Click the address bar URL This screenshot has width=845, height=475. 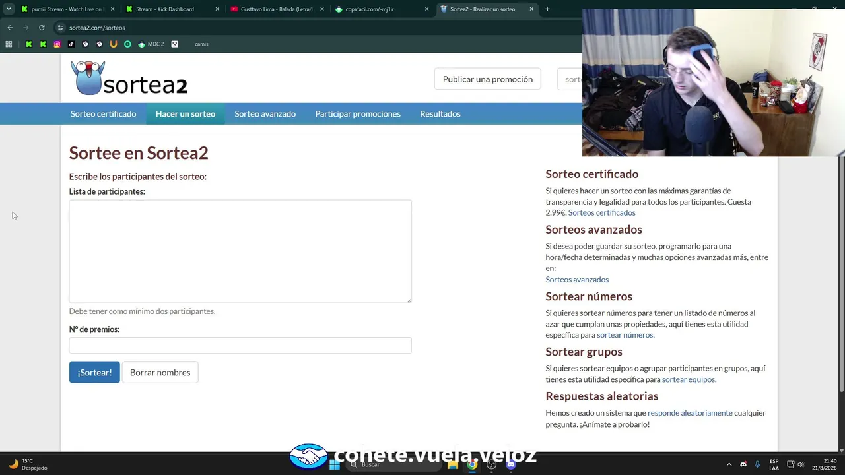pos(97,28)
